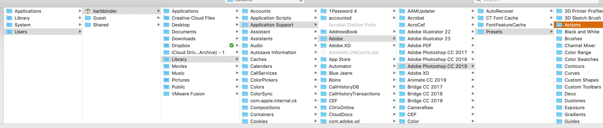This screenshot has width=603, height=128.
Task: Select the Shared folder
Action: [122, 25]
